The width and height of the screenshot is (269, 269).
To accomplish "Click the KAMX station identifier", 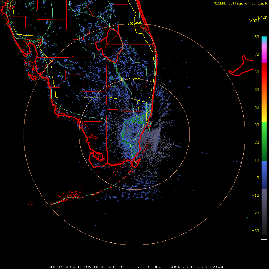I will click(175, 267).
